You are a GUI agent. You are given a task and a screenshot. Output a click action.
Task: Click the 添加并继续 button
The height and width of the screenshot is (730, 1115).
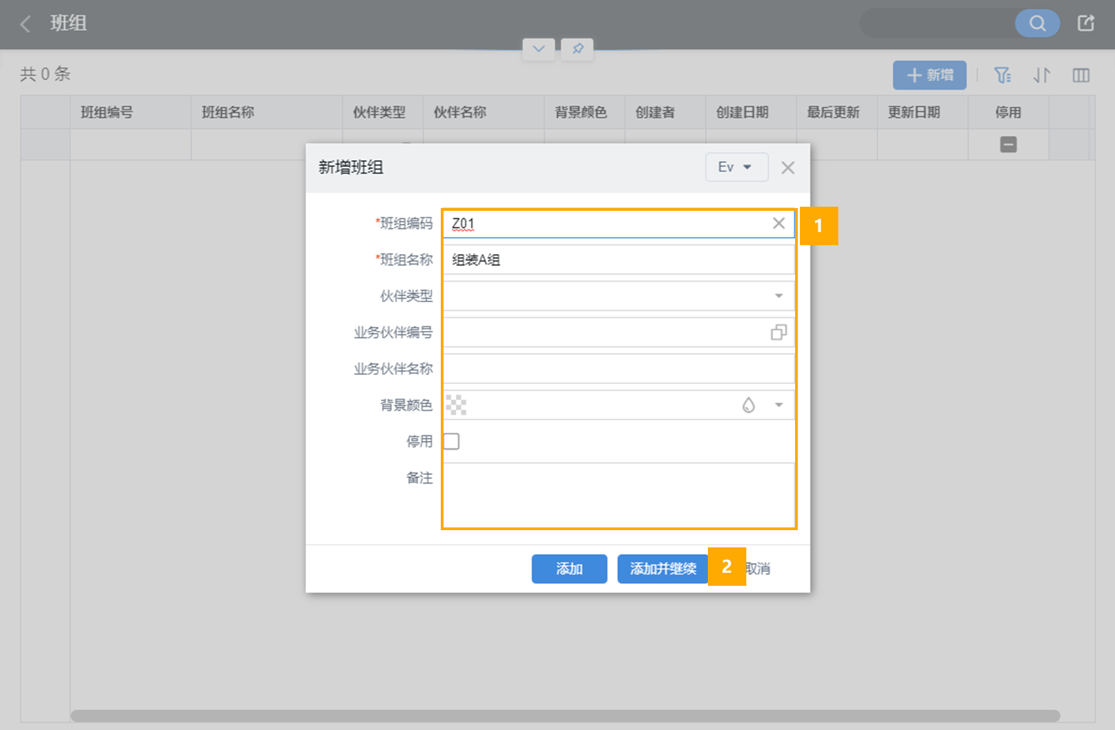click(x=663, y=569)
